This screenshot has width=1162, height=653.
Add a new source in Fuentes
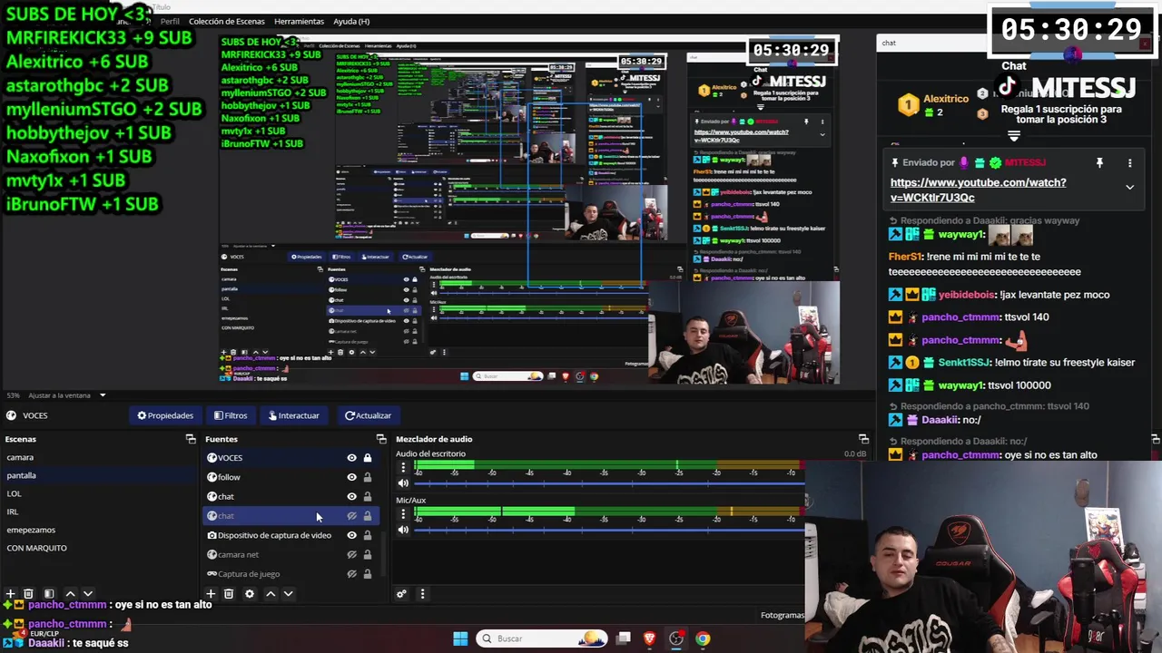pos(211,594)
